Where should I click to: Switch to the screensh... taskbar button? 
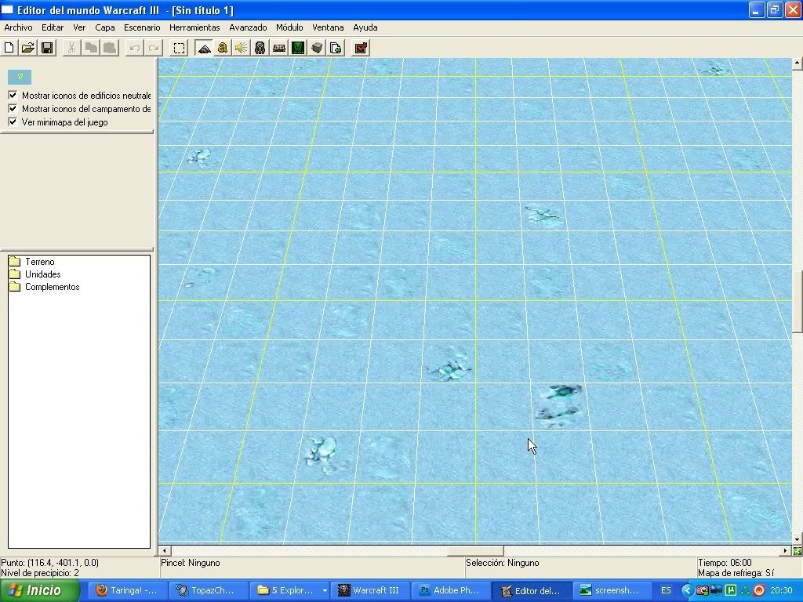611,591
